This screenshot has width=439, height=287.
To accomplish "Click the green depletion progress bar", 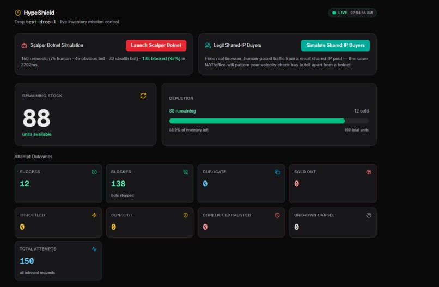I will pos(257,121).
